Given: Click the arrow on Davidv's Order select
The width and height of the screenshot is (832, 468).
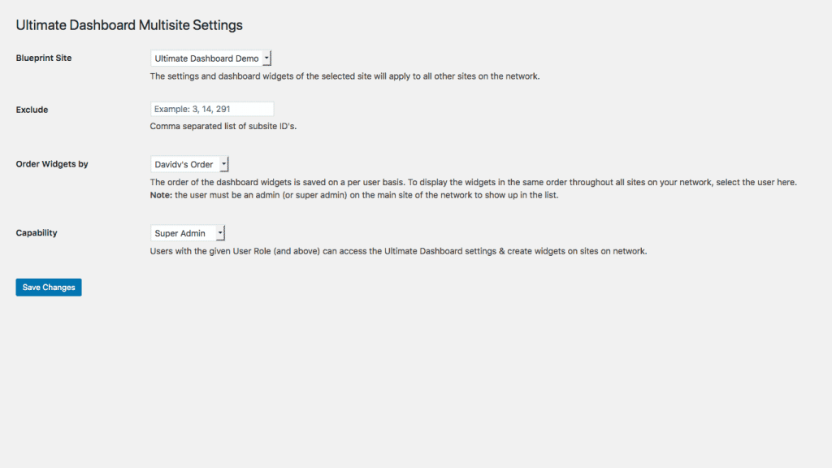Looking at the screenshot, I should (x=224, y=164).
